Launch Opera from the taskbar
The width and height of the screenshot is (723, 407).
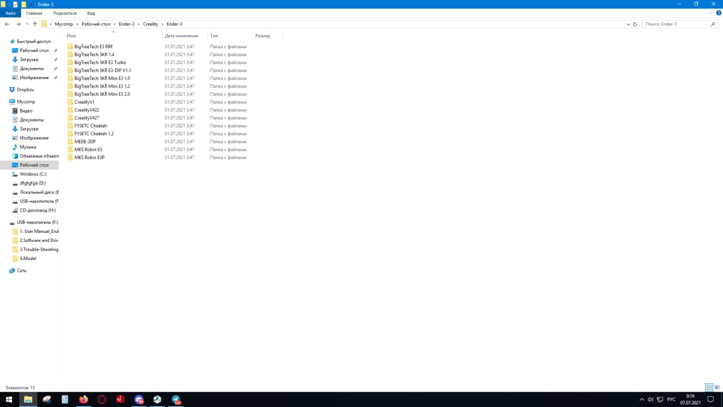pos(102,399)
